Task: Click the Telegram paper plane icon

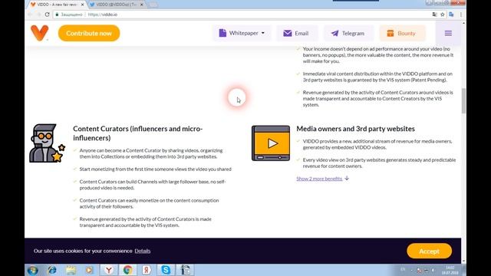Action: [334, 33]
